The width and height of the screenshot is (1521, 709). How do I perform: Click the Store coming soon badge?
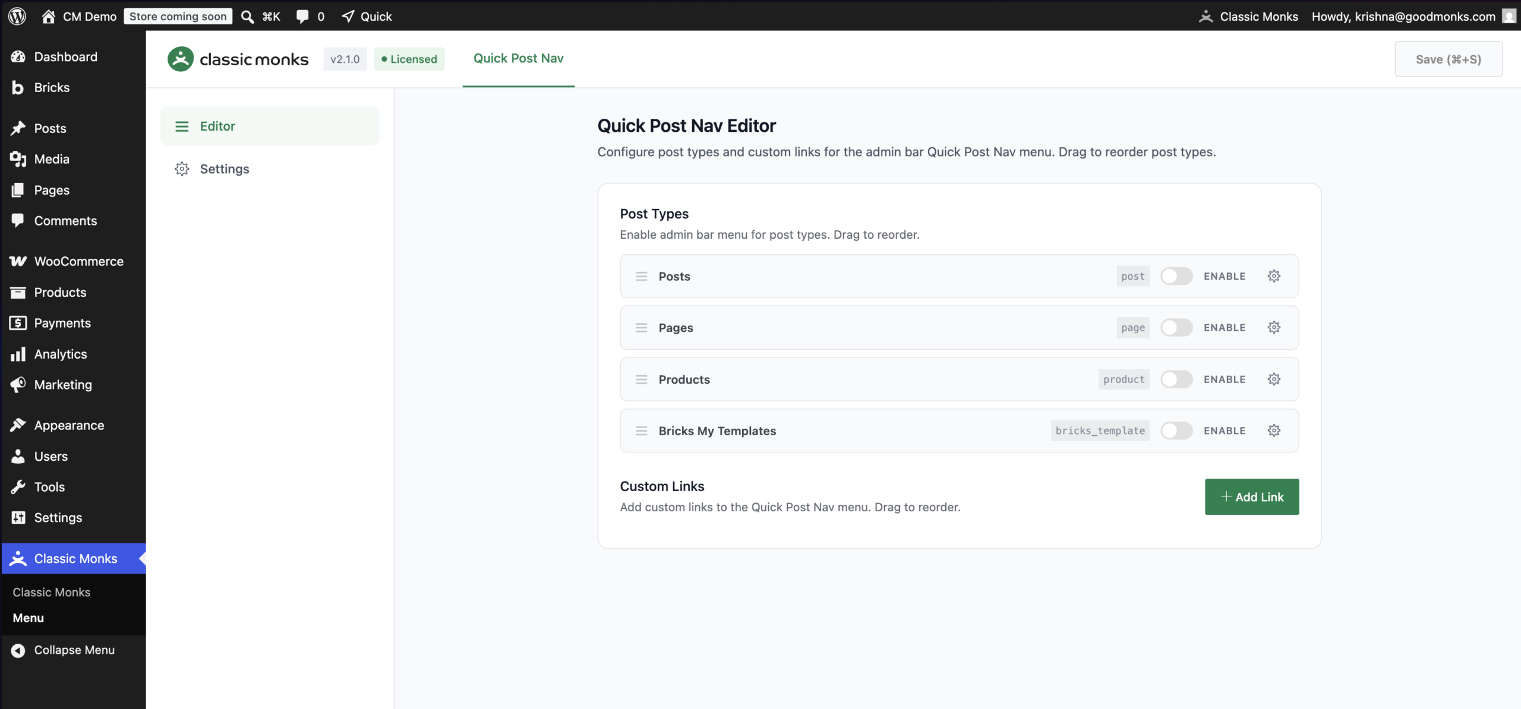(x=178, y=16)
